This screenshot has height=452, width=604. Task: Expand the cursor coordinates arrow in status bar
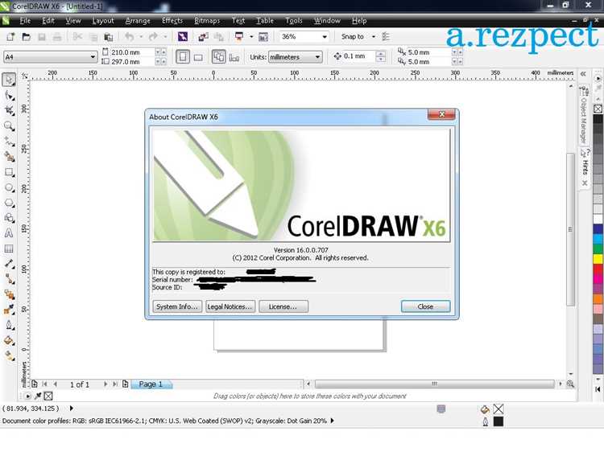pyautogui.click(x=71, y=408)
